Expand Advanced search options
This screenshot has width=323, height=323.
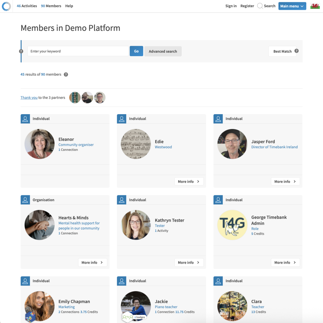coord(163,51)
